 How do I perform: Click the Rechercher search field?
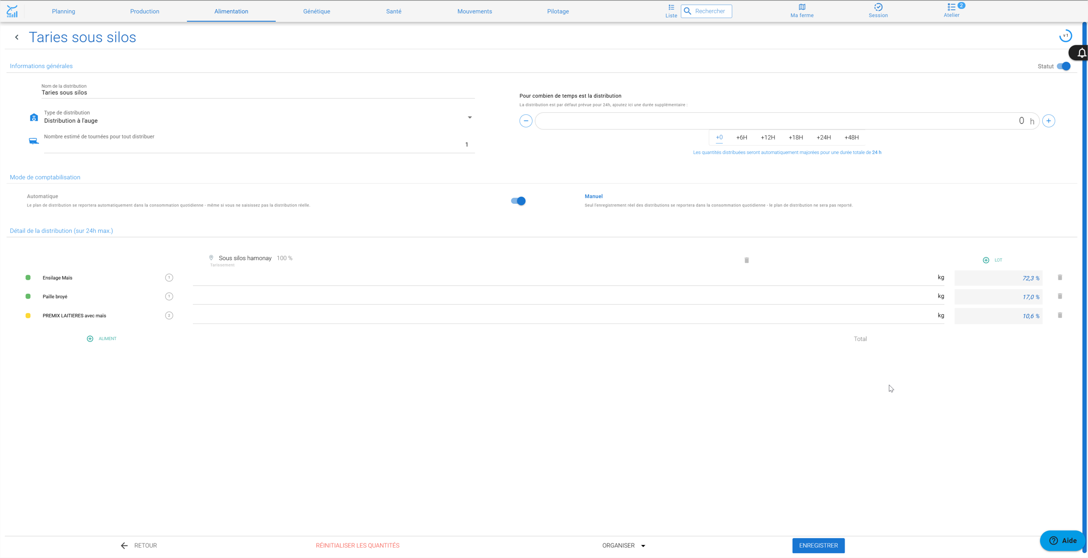point(706,11)
